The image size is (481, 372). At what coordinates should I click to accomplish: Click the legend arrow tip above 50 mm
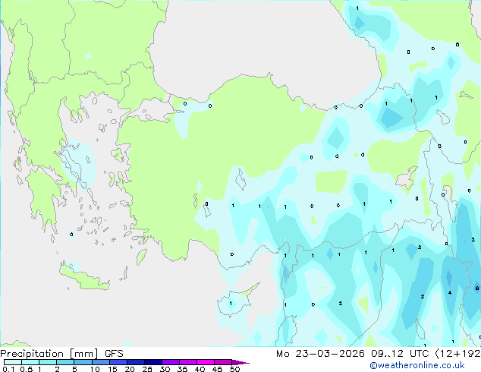click(240, 362)
